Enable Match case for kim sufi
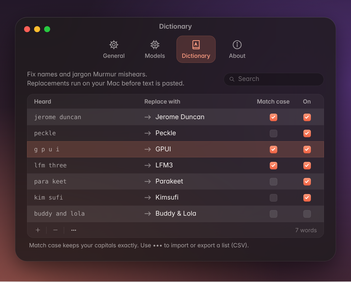 pyautogui.click(x=274, y=198)
